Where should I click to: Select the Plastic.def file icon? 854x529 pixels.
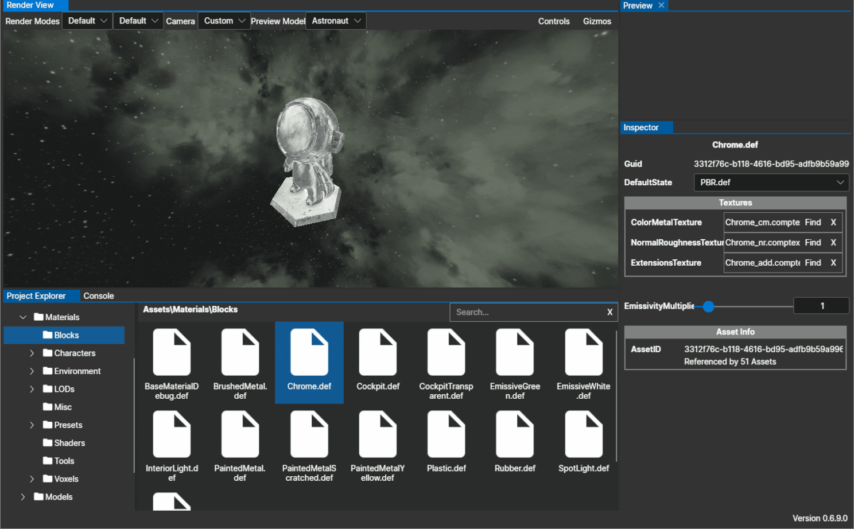coord(446,434)
